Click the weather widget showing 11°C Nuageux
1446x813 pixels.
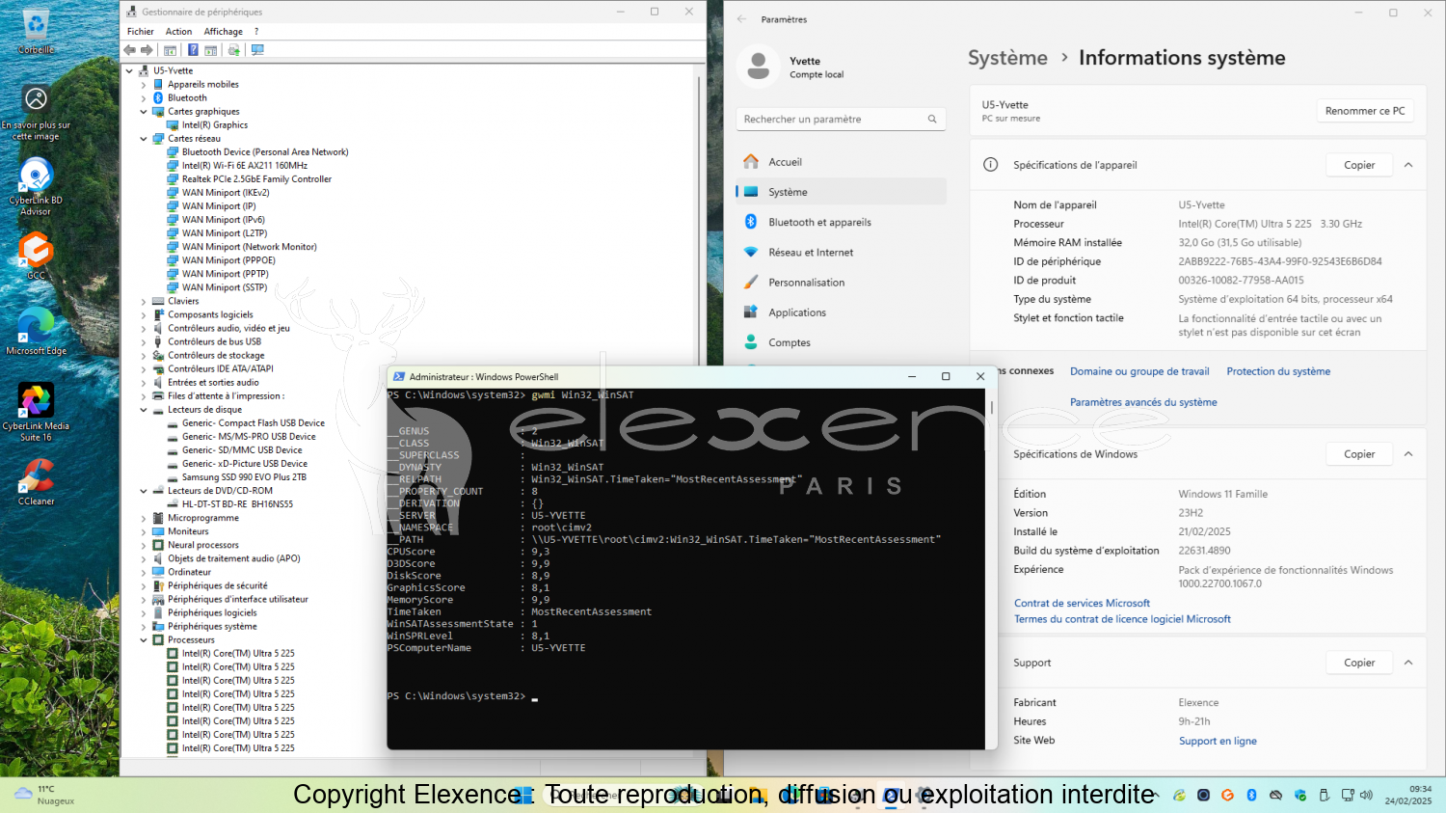coord(45,795)
